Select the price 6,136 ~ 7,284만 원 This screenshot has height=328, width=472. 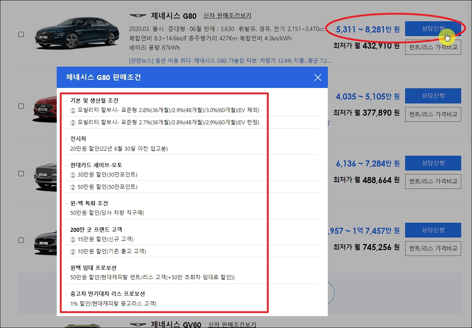pos(368,164)
